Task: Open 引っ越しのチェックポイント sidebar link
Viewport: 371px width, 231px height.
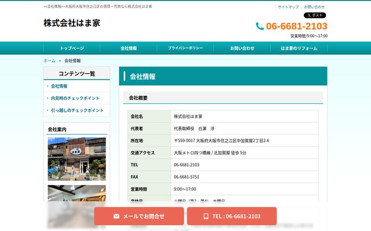Action: tap(77, 110)
